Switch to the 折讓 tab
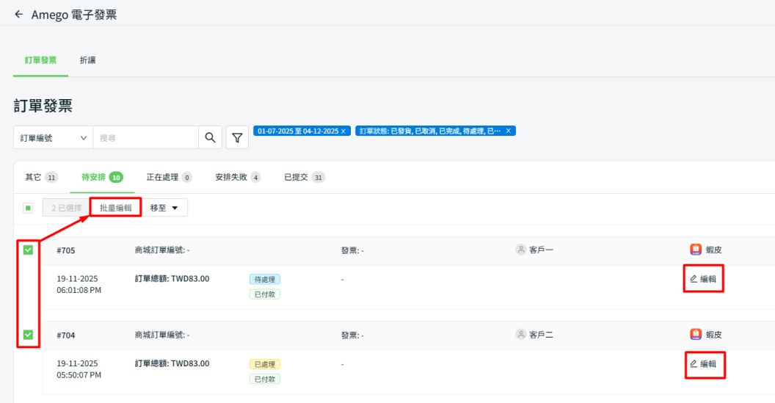 click(87, 60)
